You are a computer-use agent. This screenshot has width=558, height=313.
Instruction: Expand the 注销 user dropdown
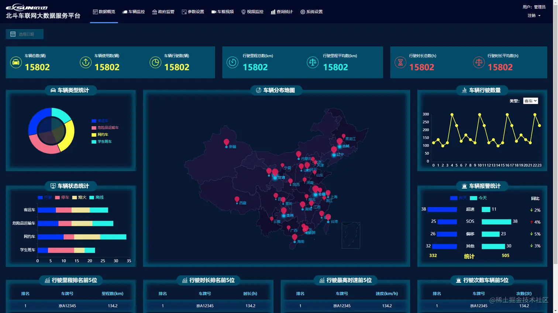534,15
